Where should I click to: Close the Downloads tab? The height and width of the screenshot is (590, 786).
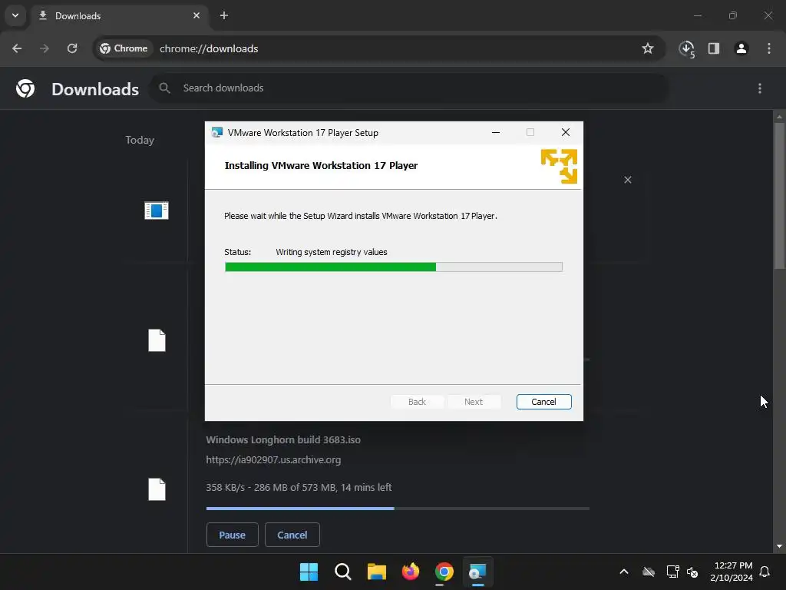[196, 15]
